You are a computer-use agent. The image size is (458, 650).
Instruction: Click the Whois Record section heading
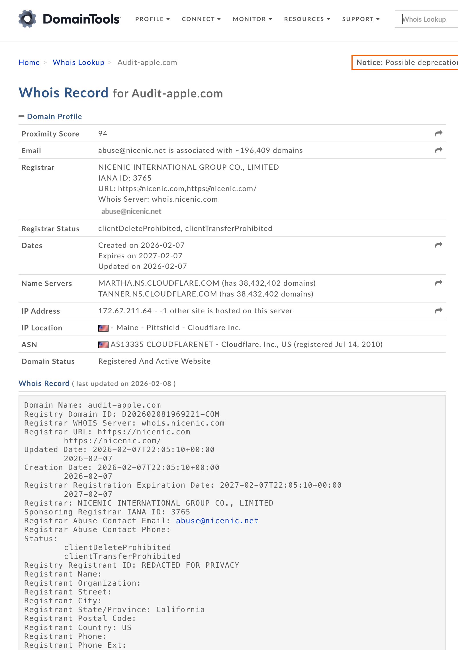[44, 383]
